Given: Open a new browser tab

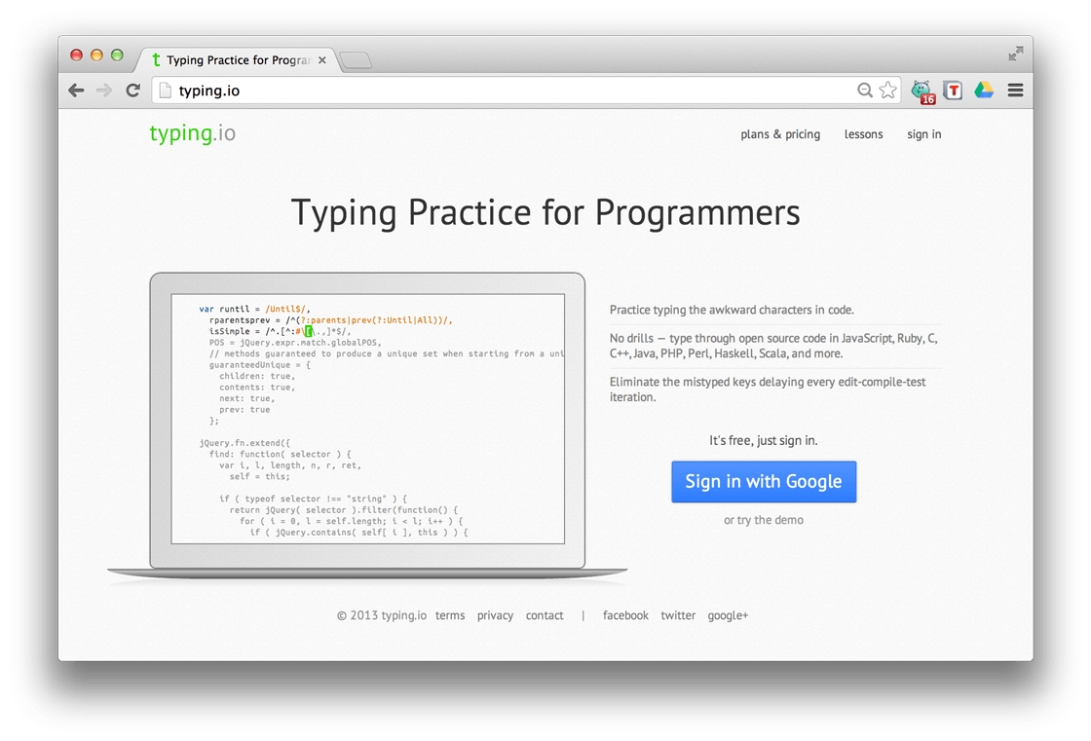Looking at the screenshot, I should (357, 61).
